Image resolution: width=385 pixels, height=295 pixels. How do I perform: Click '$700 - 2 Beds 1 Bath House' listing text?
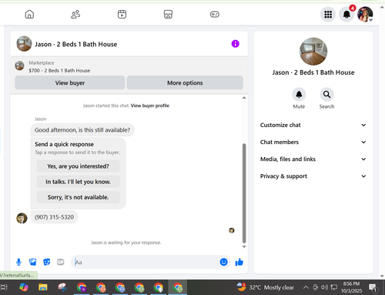click(59, 71)
